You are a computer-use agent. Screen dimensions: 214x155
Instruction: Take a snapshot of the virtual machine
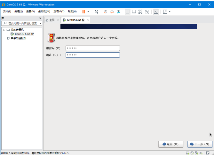coord(105,12)
